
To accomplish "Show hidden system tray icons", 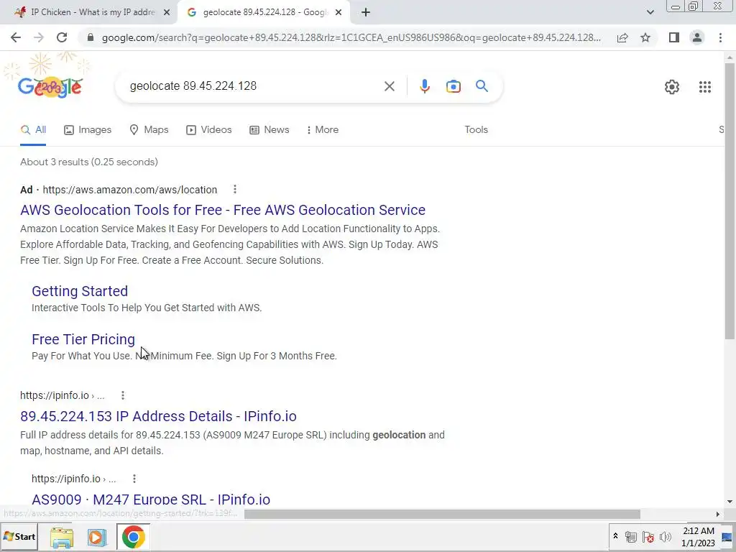I will (615, 536).
